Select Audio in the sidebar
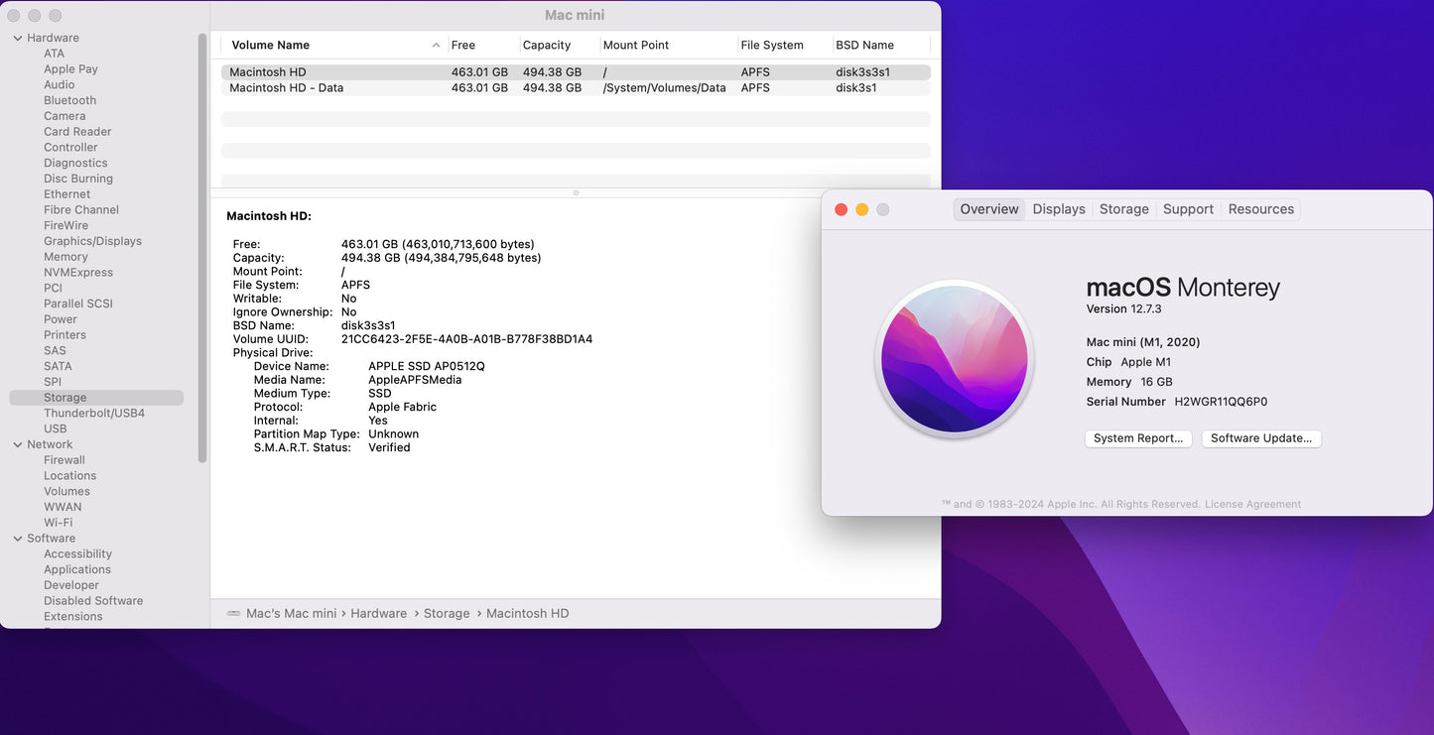 [60, 85]
